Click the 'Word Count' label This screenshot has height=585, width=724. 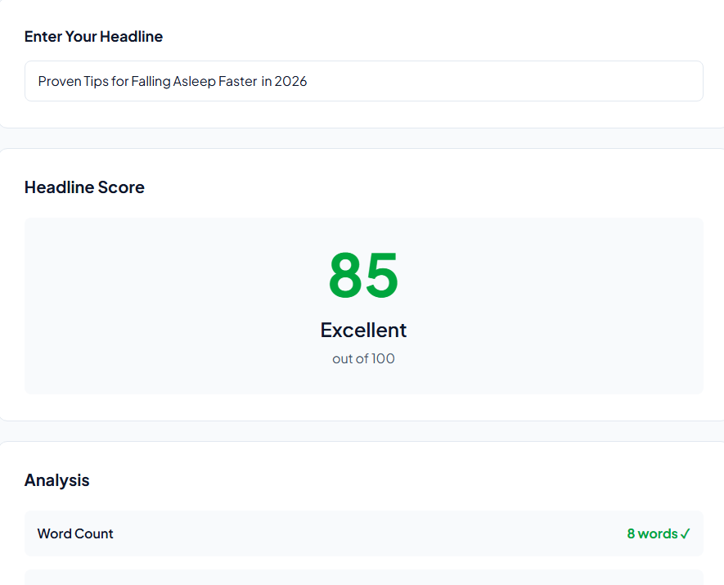pyautogui.click(x=75, y=533)
